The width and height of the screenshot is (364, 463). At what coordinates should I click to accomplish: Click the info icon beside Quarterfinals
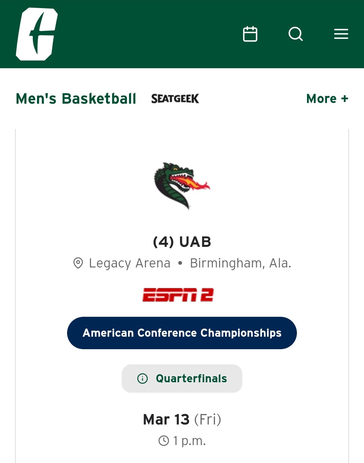[143, 379]
